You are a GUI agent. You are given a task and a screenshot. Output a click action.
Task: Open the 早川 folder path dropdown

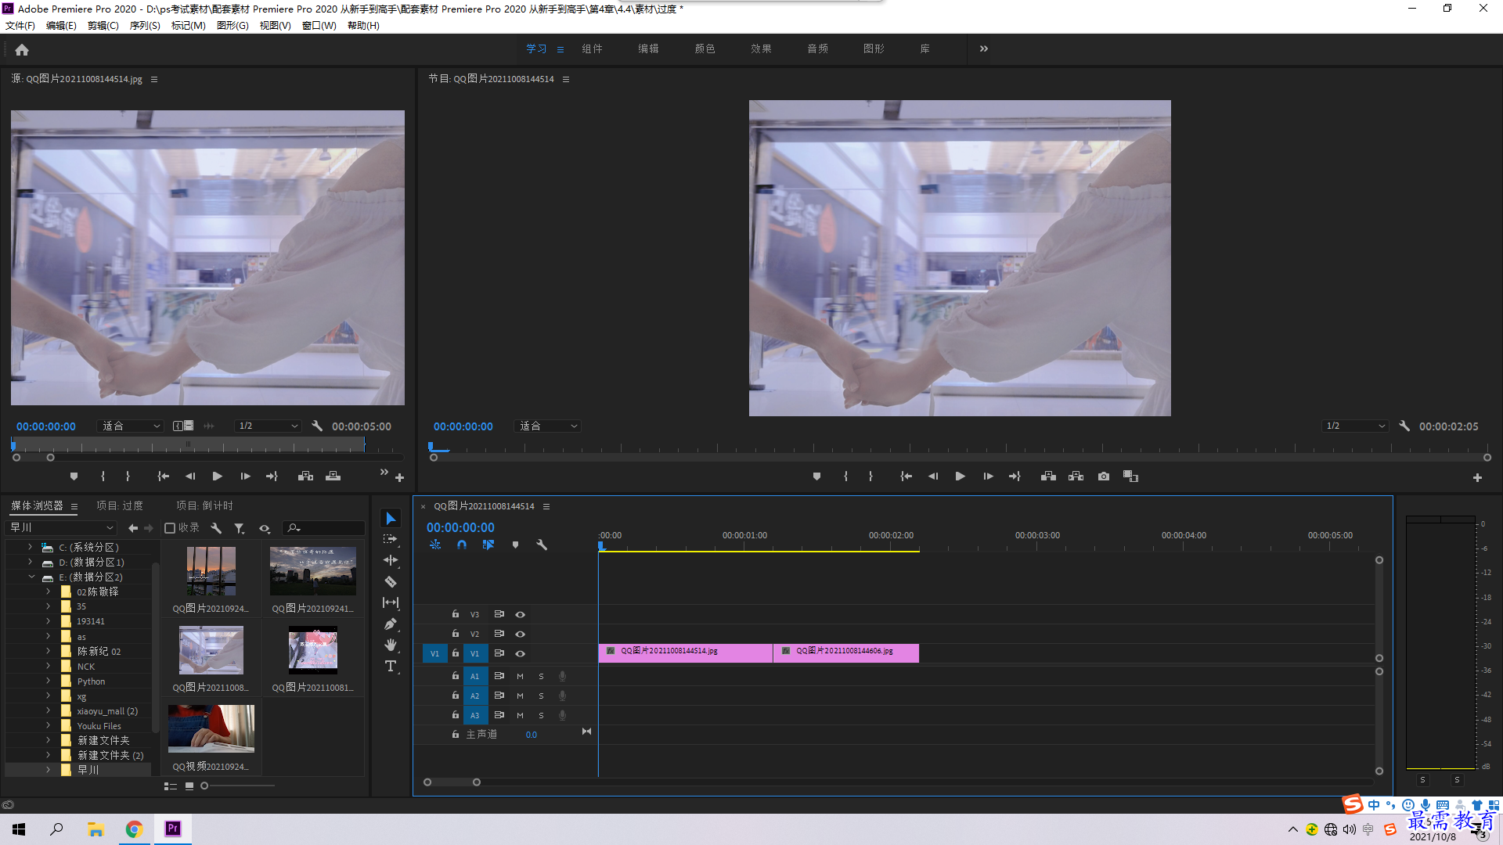pos(62,528)
